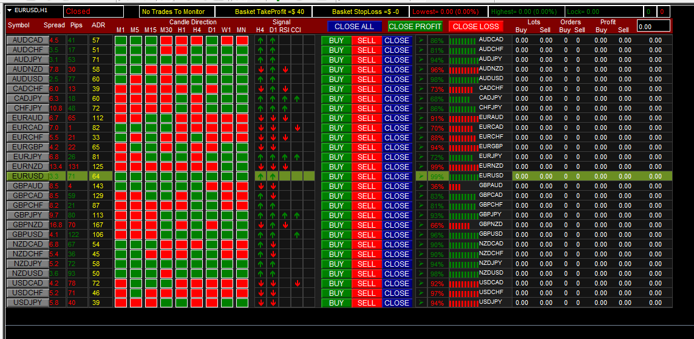Click the D1 candle square for USDCAD
Screen dimensions: 694x339
211,284
